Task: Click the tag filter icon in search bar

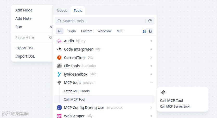Action: click(150, 21)
